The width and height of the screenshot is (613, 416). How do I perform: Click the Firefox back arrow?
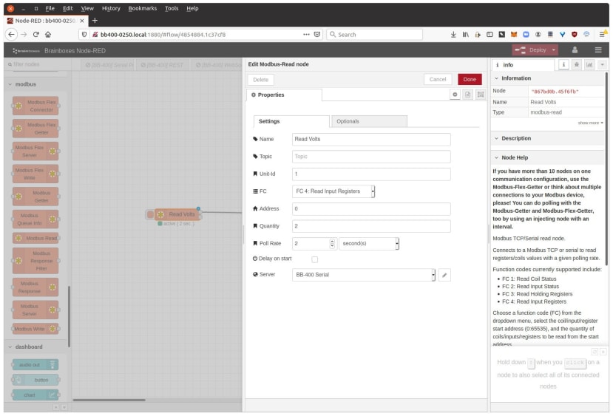pos(11,35)
